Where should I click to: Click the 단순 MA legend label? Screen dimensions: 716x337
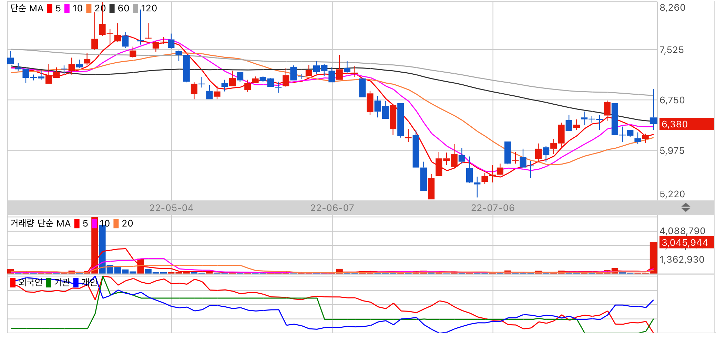click(x=27, y=8)
